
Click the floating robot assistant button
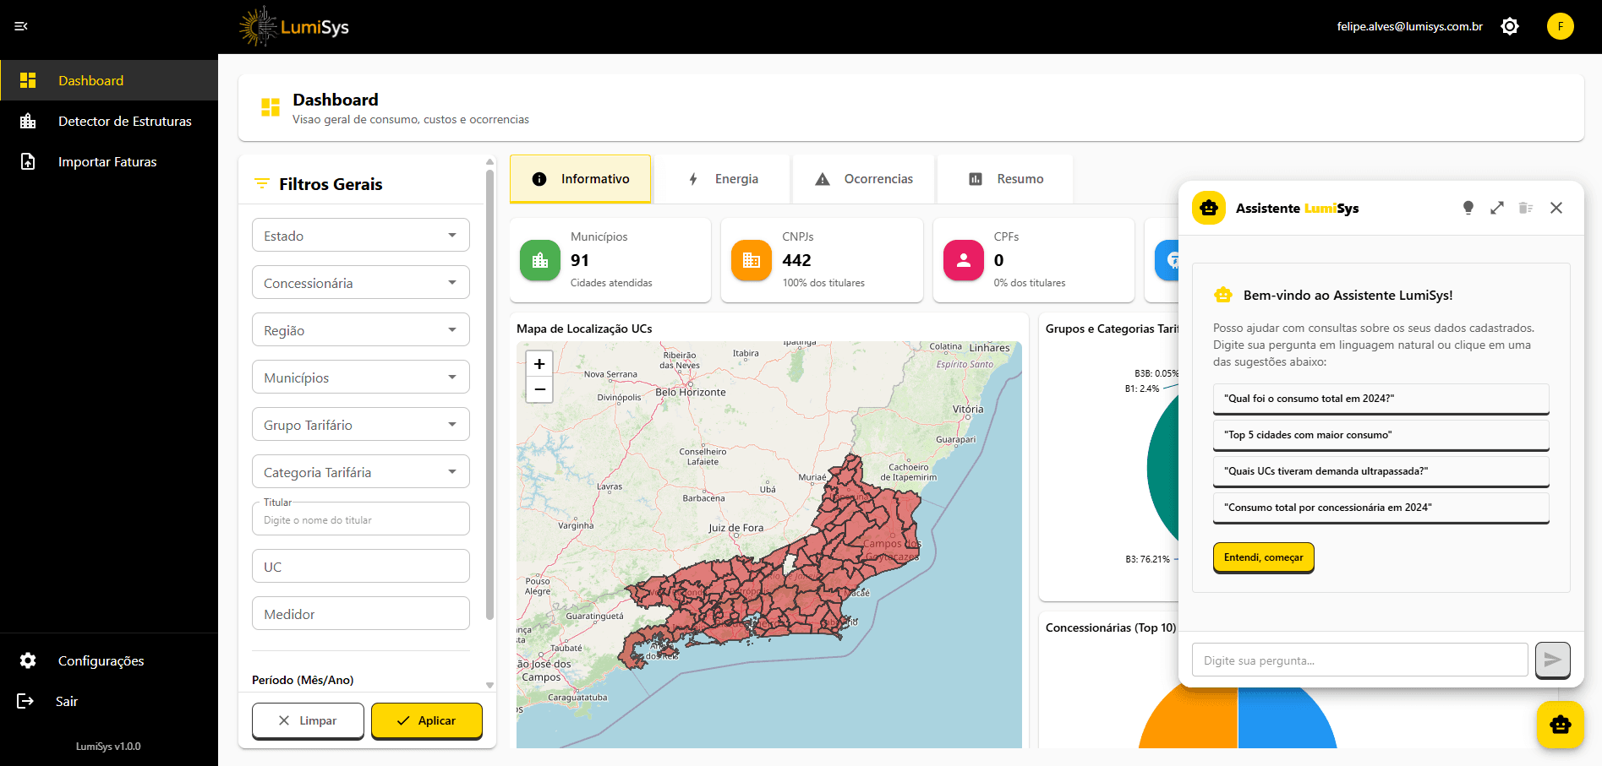pos(1560,725)
